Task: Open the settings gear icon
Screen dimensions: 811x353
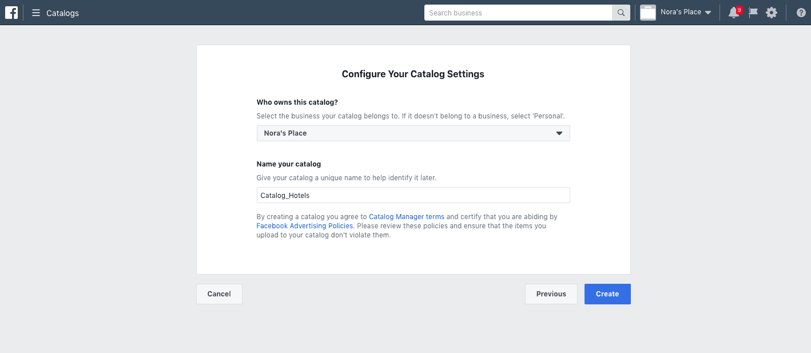Action: [x=772, y=13]
